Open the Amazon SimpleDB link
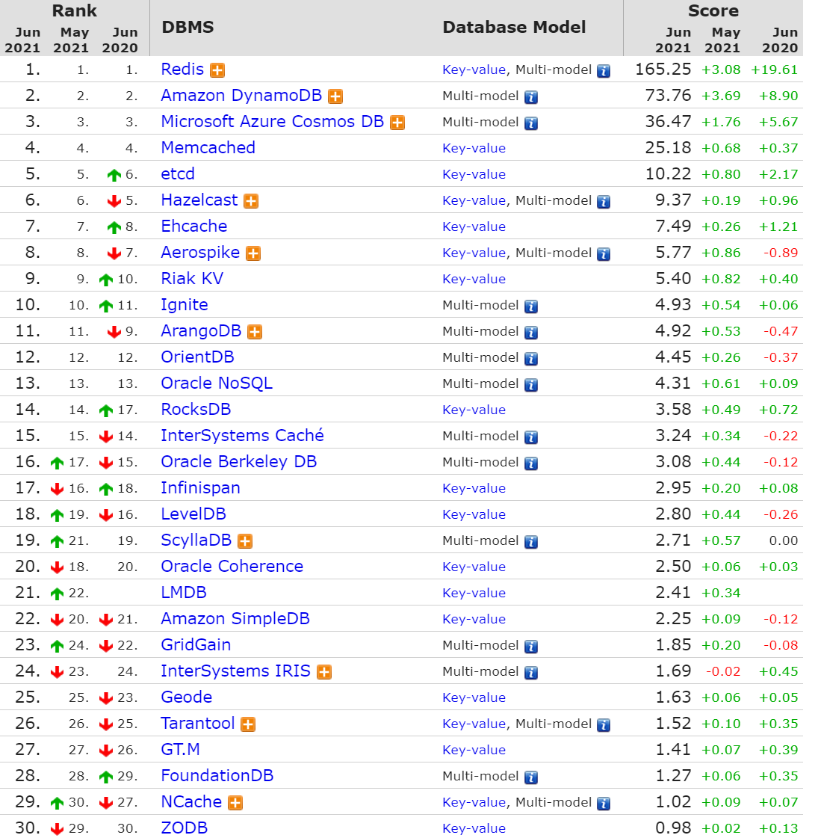The width and height of the screenshot is (818, 838). pos(235,620)
